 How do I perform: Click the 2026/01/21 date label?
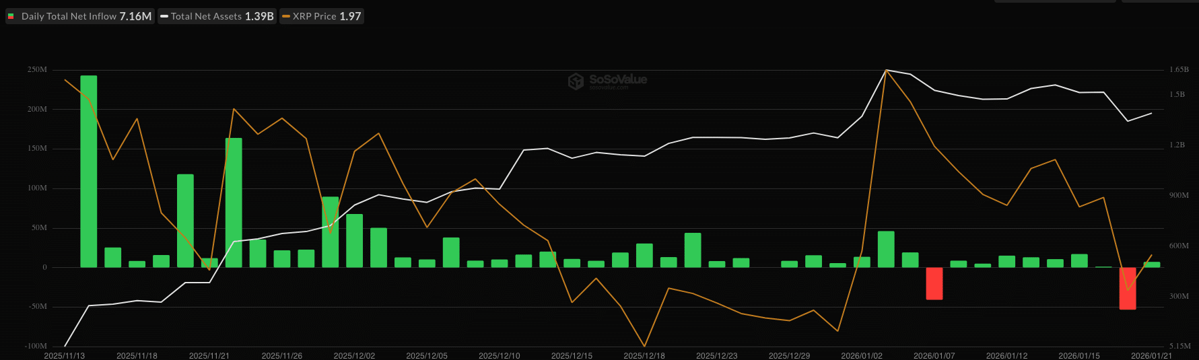click(x=1152, y=355)
